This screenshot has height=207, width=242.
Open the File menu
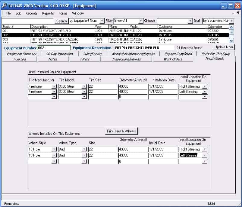(8, 13)
